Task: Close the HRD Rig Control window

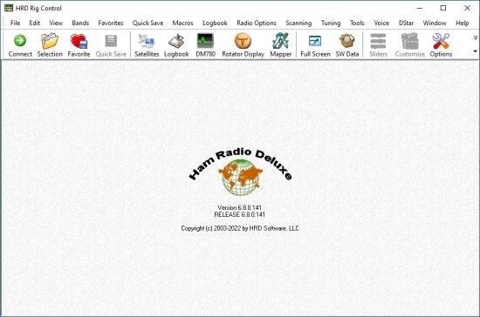Action: coord(467,8)
